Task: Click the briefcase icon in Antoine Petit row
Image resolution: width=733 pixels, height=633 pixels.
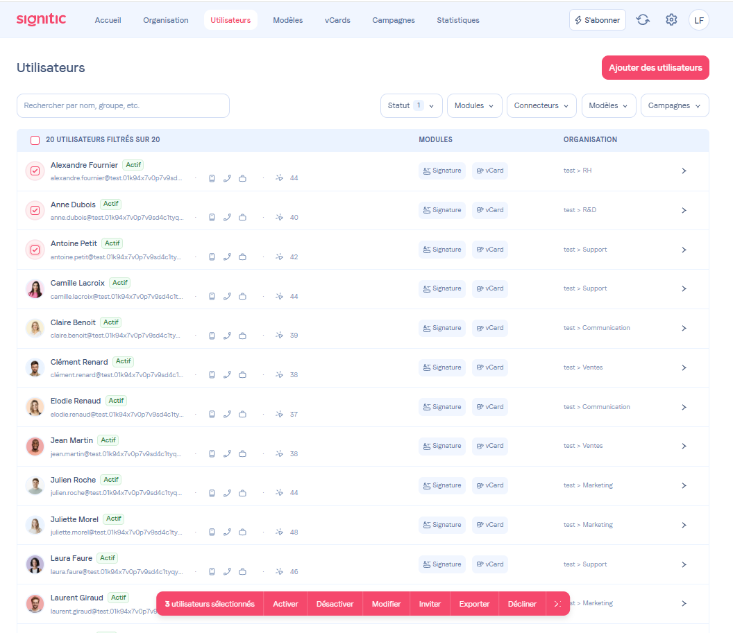Action: tap(243, 257)
